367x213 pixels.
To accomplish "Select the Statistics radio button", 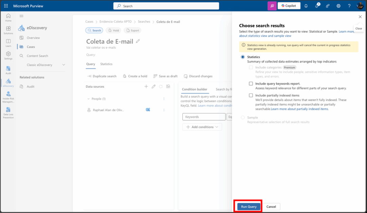I will click(243, 57).
